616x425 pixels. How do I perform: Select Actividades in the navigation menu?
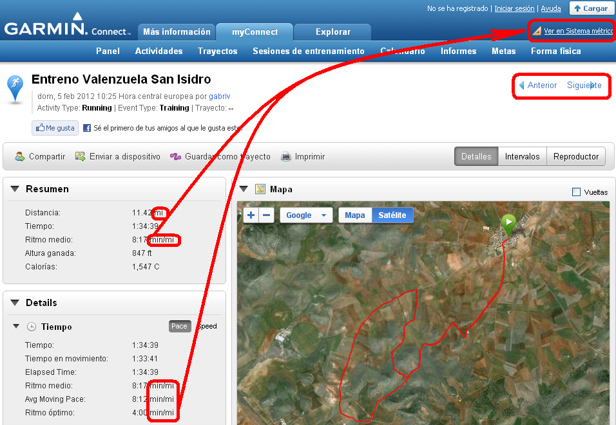tap(159, 51)
